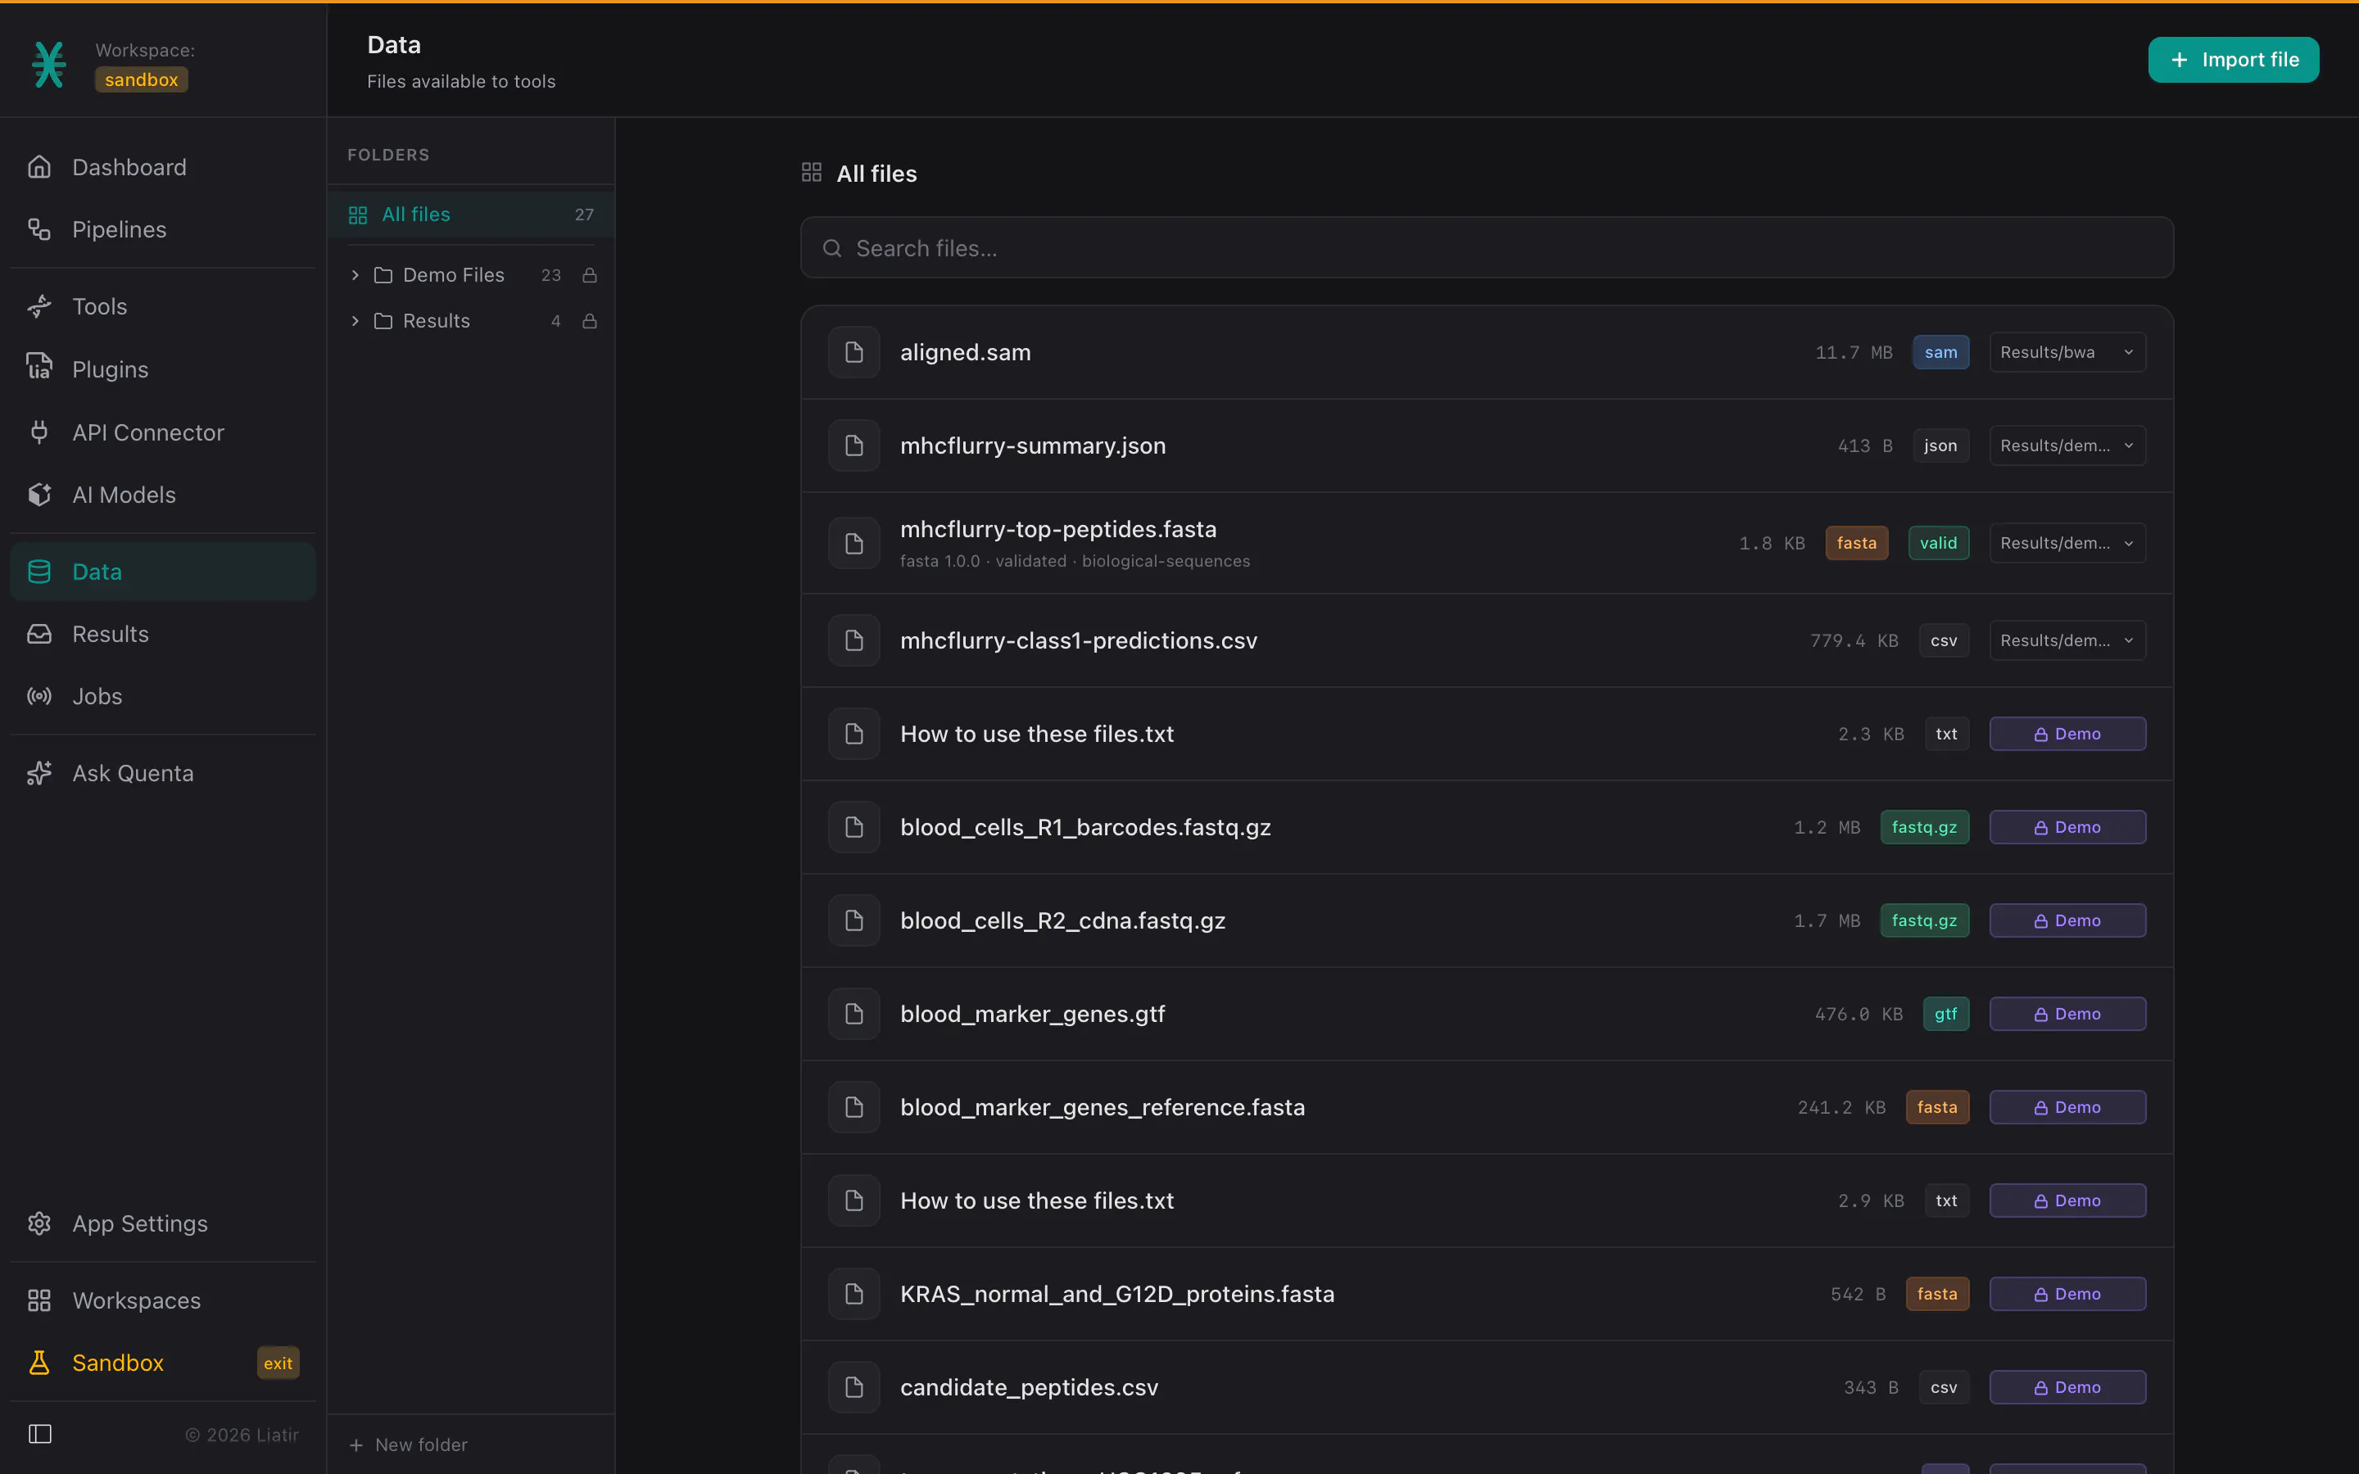This screenshot has width=2359, height=1474.
Task: Click the Sandbox flask icon
Action: 39,1362
